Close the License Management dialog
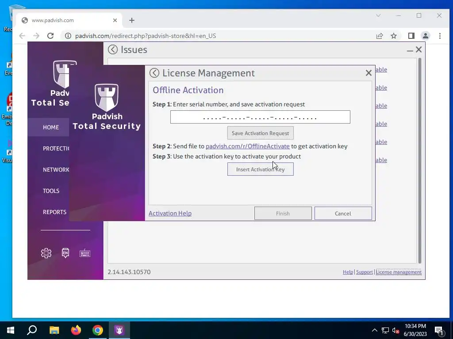 click(x=369, y=73)
